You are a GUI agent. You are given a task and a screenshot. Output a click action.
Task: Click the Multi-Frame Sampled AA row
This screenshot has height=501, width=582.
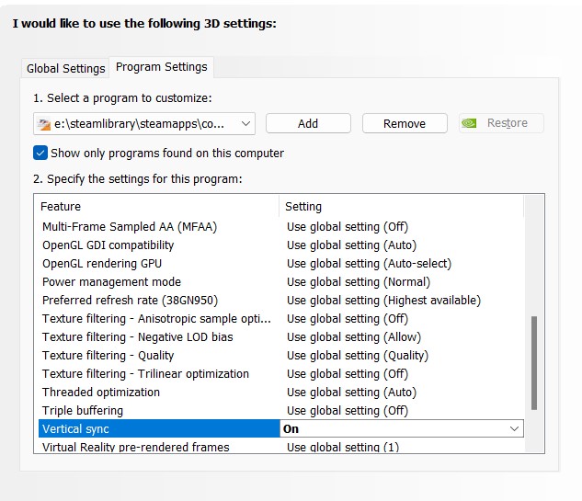coord(130,226)
